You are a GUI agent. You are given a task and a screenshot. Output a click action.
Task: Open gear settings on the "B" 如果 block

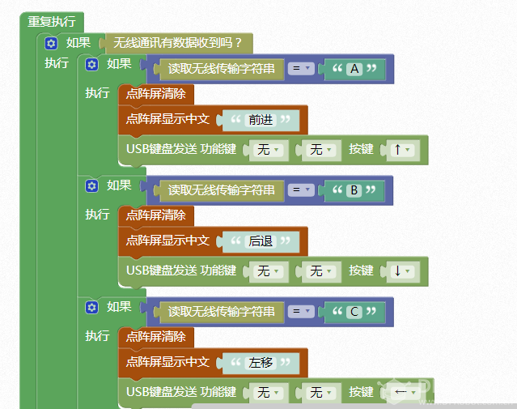(x=91, y=185)
